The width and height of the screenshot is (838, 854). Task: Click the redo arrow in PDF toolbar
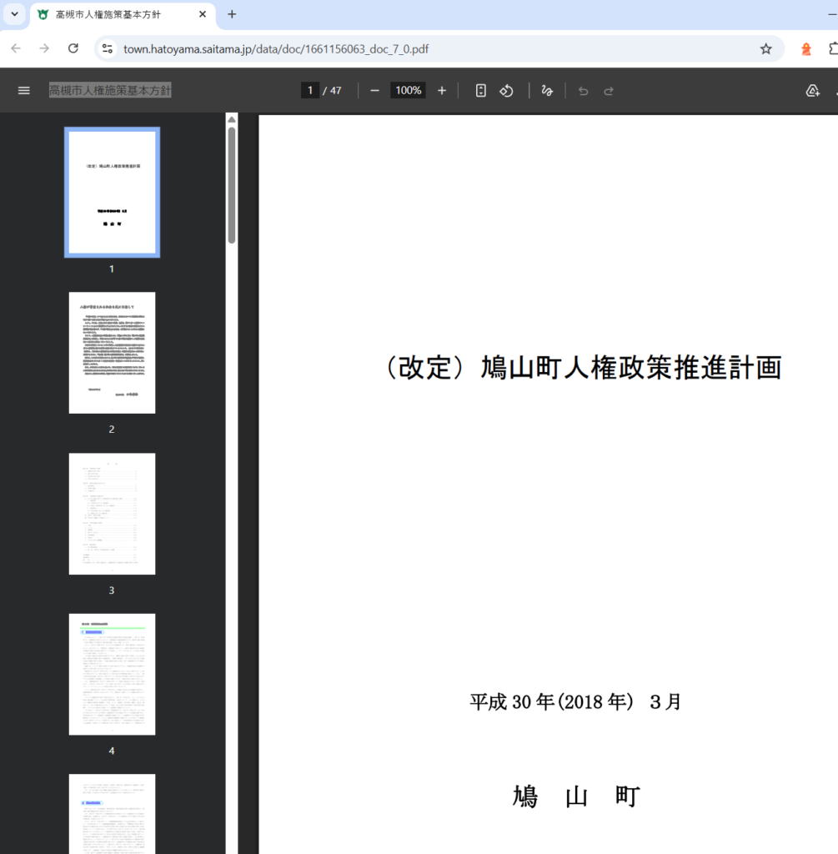click(609, 90)
